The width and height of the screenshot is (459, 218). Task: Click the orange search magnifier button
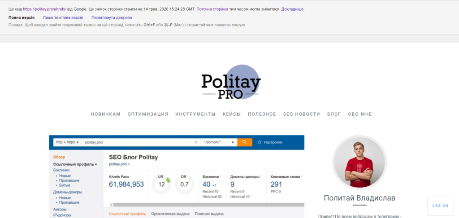point(244,142)
